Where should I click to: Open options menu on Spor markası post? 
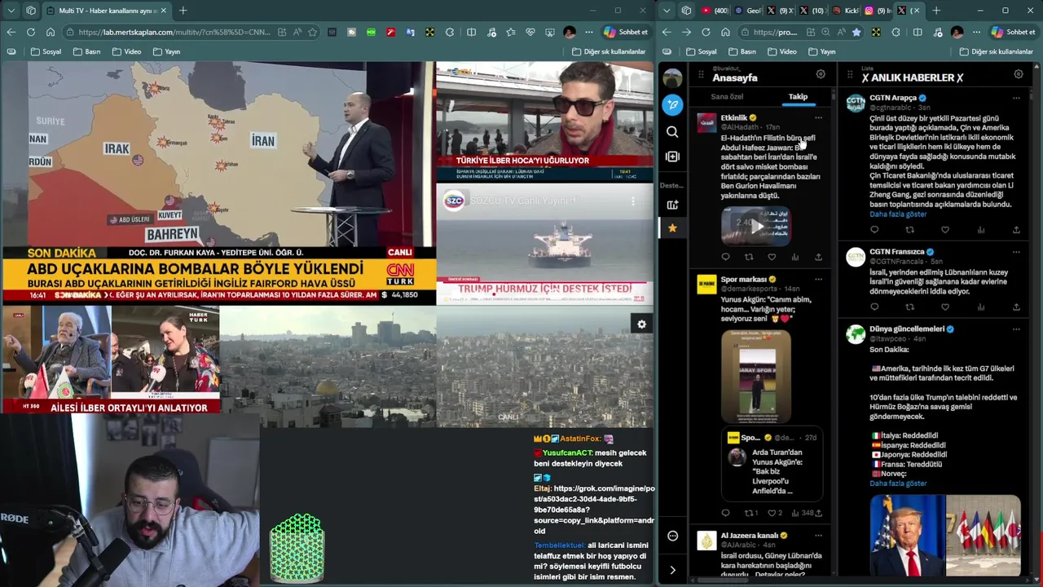(x=818, y=279)
